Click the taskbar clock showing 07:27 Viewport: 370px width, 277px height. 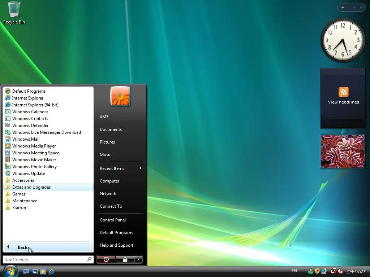pyautogui.click(x=356, y=271)
